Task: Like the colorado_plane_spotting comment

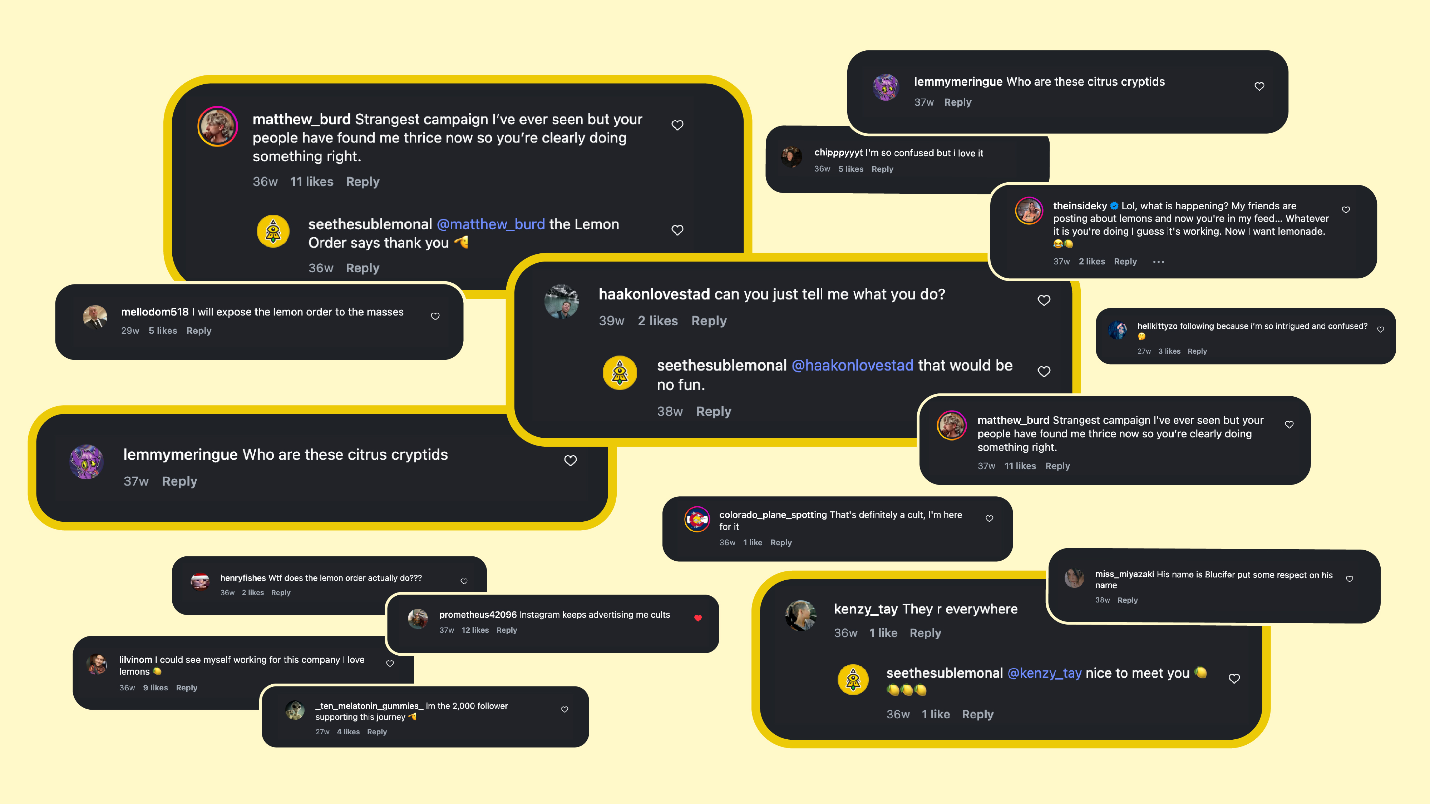Action: coord(989,519)
